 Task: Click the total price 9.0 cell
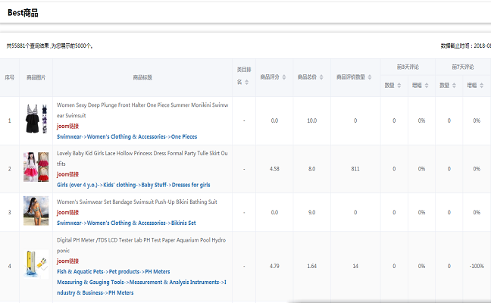[312, 212]
